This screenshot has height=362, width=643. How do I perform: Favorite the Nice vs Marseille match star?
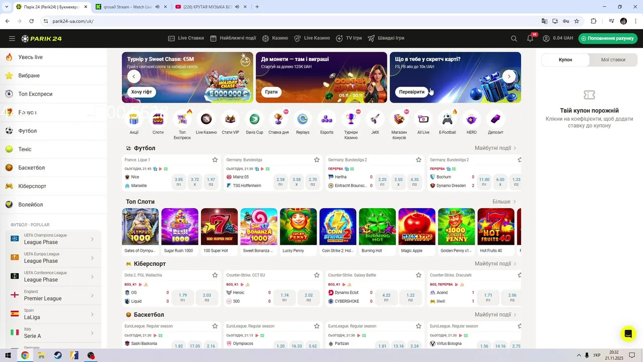(215, 160)
